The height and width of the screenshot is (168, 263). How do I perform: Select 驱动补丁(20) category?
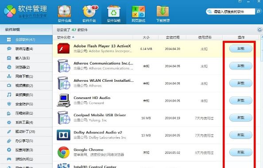coord(26,132)
